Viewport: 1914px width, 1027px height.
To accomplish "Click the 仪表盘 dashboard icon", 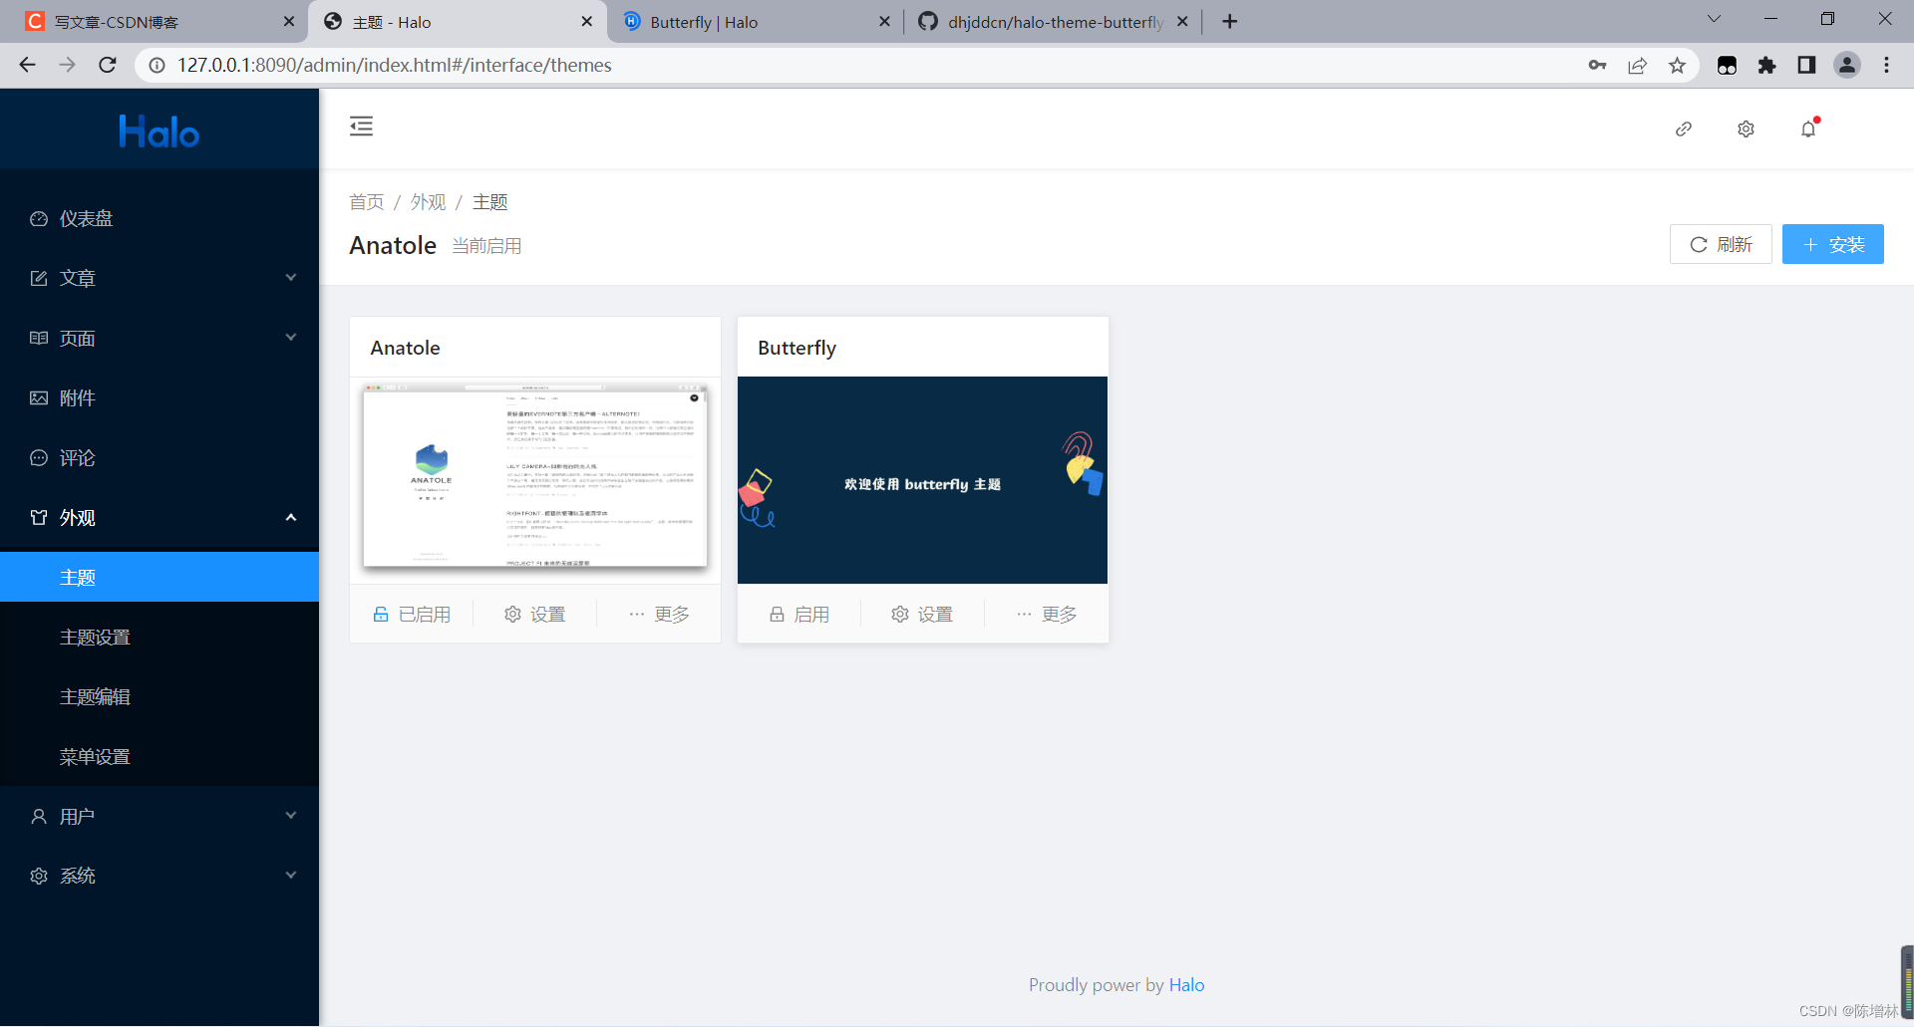I will (x=39, y=219).
